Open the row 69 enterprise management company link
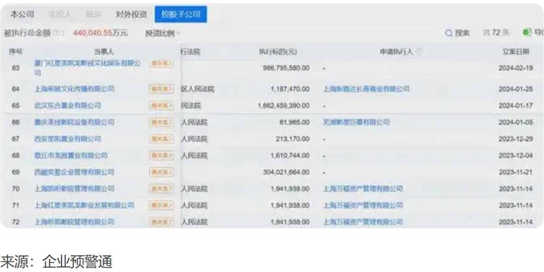544x272 pixels. tap(75, 172)
